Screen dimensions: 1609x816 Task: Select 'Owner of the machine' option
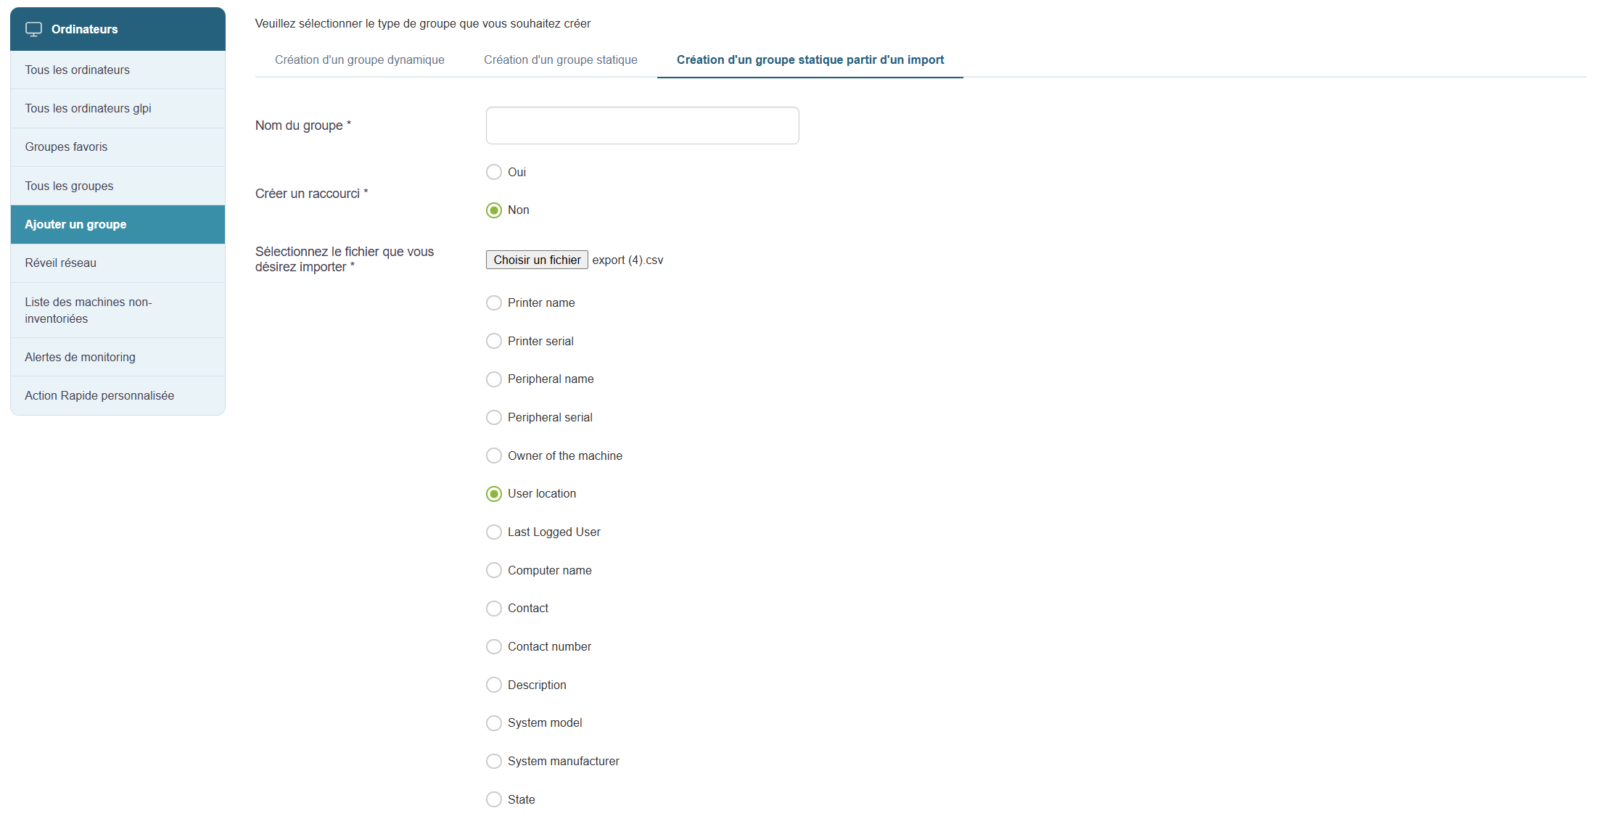pos(494,456)
